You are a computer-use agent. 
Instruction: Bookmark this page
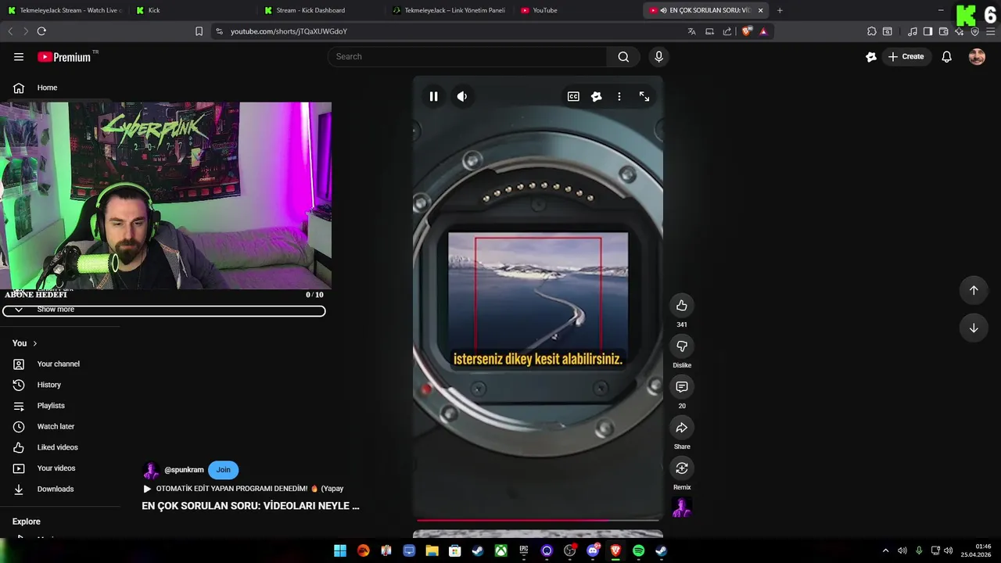[199, 31]
